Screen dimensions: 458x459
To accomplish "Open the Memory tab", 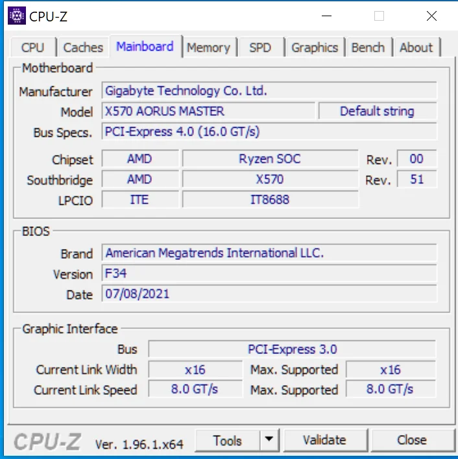I will (209, 47).
